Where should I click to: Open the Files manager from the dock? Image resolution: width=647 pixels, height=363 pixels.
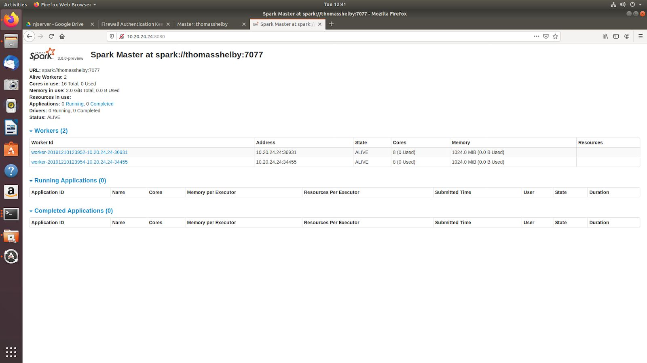click(11, 42)
